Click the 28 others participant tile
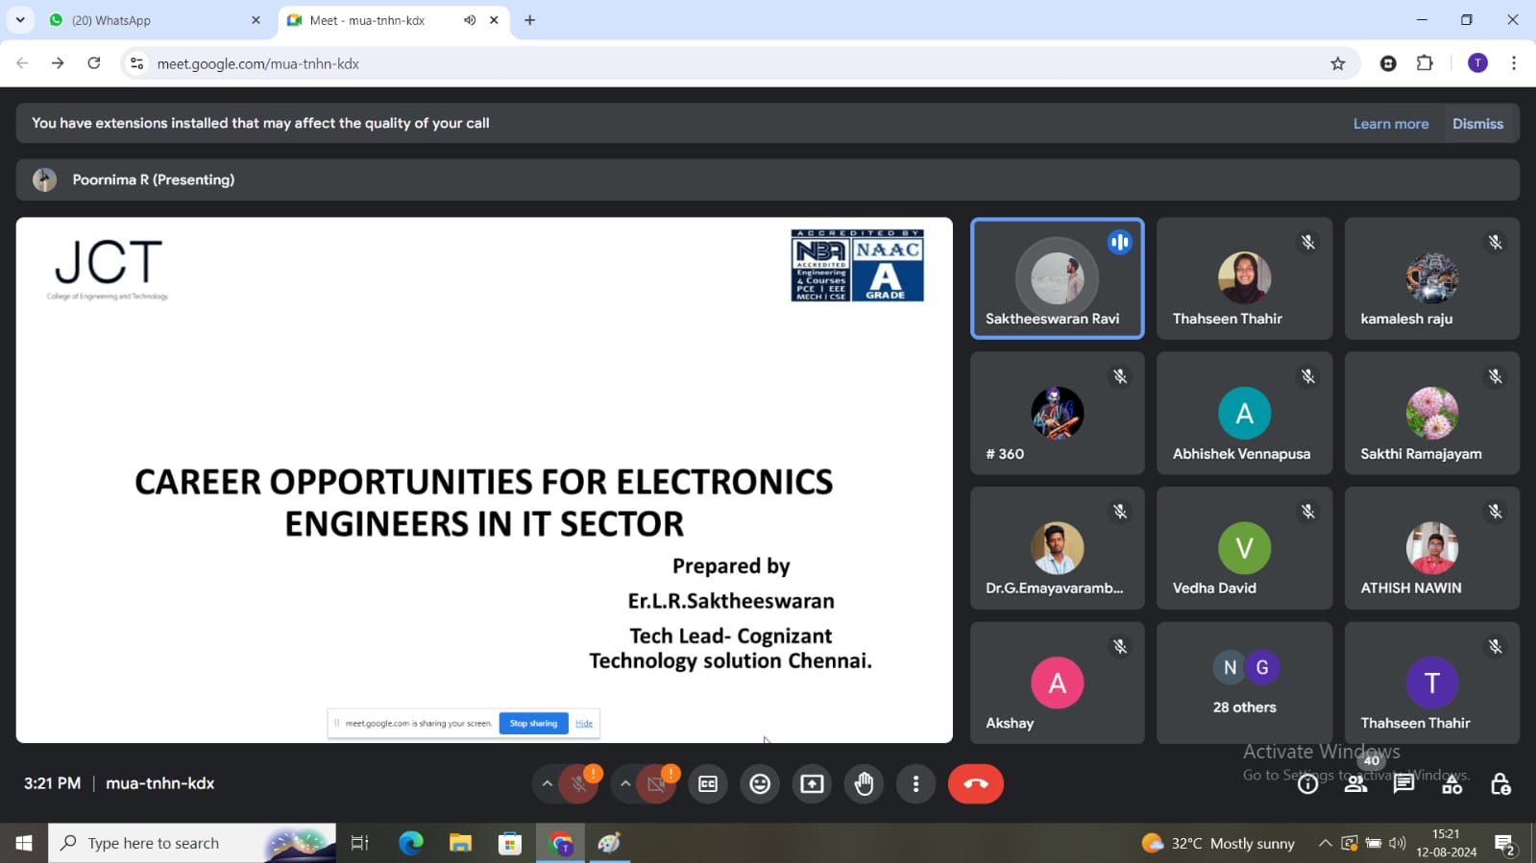Screen dimensions: 1536x863 pos(1244,683)
